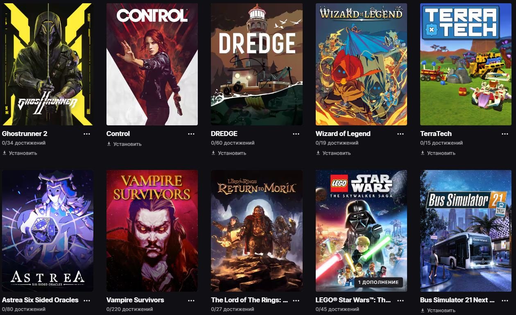Open the three-dot menu for Control
Screen dimensions: 516x315
[x=191, y=134]
